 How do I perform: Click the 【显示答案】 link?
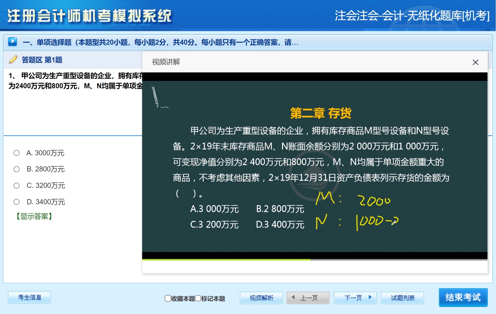(x=34, y=216)
